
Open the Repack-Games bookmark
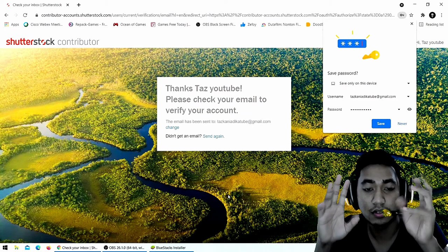click(88, 24)
